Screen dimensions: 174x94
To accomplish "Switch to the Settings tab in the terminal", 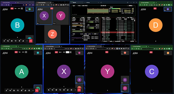I will coord(88,3).
